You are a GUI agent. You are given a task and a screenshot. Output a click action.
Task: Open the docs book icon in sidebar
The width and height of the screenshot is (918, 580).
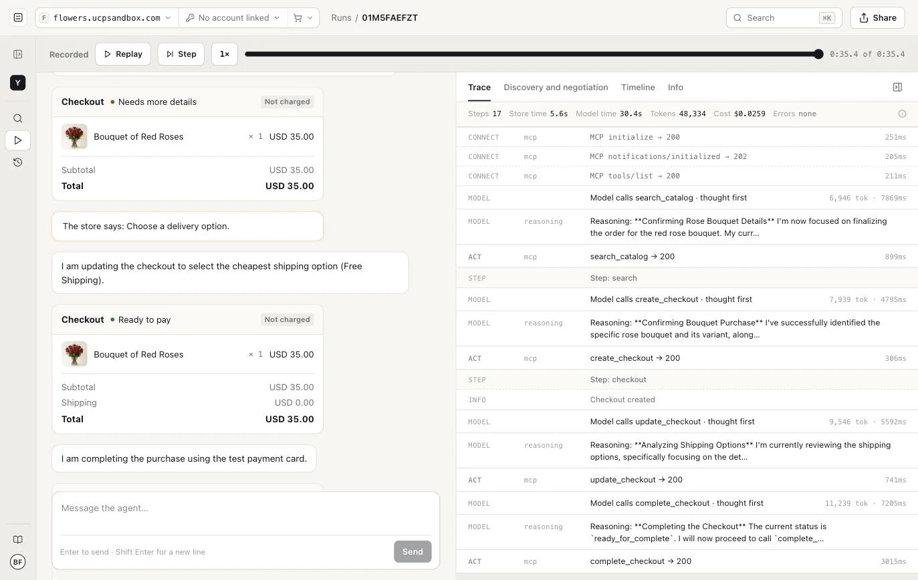tap(18, 540)
